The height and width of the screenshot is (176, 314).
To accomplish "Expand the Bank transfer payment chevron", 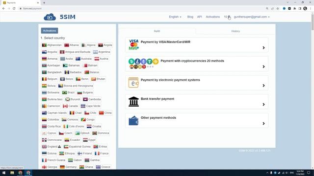I will pyautogui.click(x=263, y=105).
